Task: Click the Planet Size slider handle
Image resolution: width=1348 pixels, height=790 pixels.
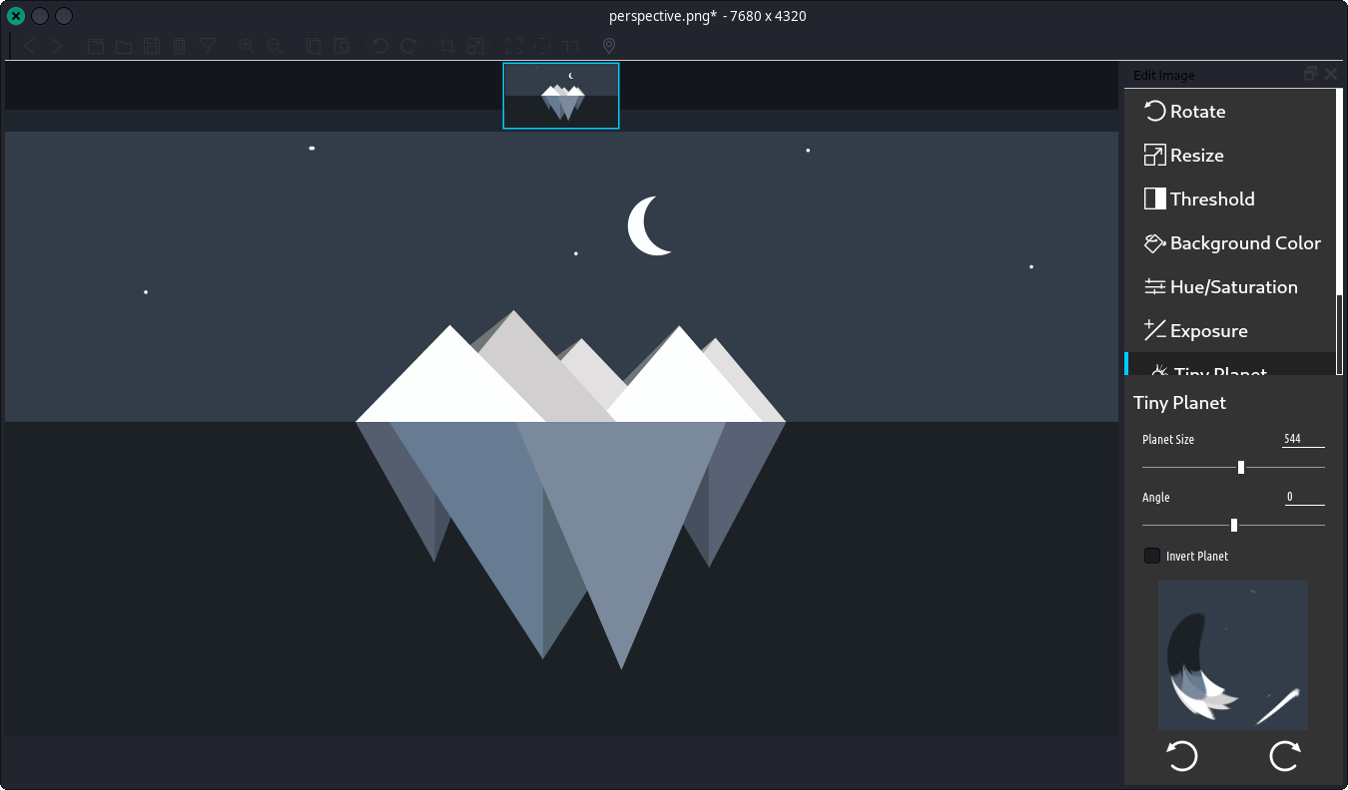Action: (1240, 467)
